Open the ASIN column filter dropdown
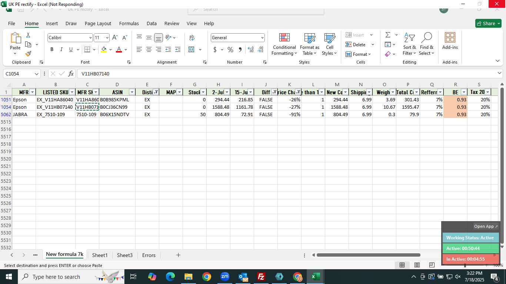 132,92
